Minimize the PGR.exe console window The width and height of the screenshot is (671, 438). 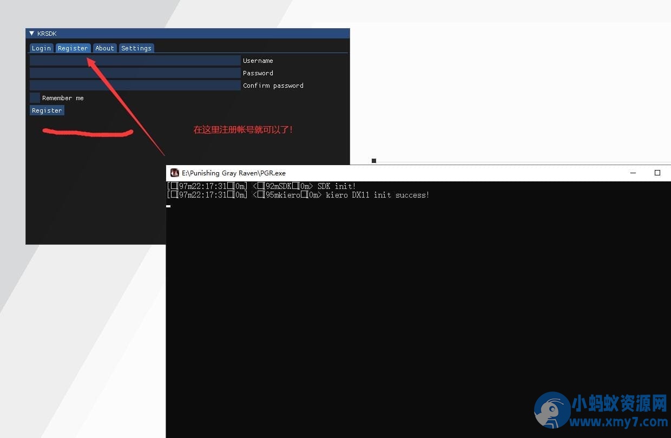[x=633, y=173]
